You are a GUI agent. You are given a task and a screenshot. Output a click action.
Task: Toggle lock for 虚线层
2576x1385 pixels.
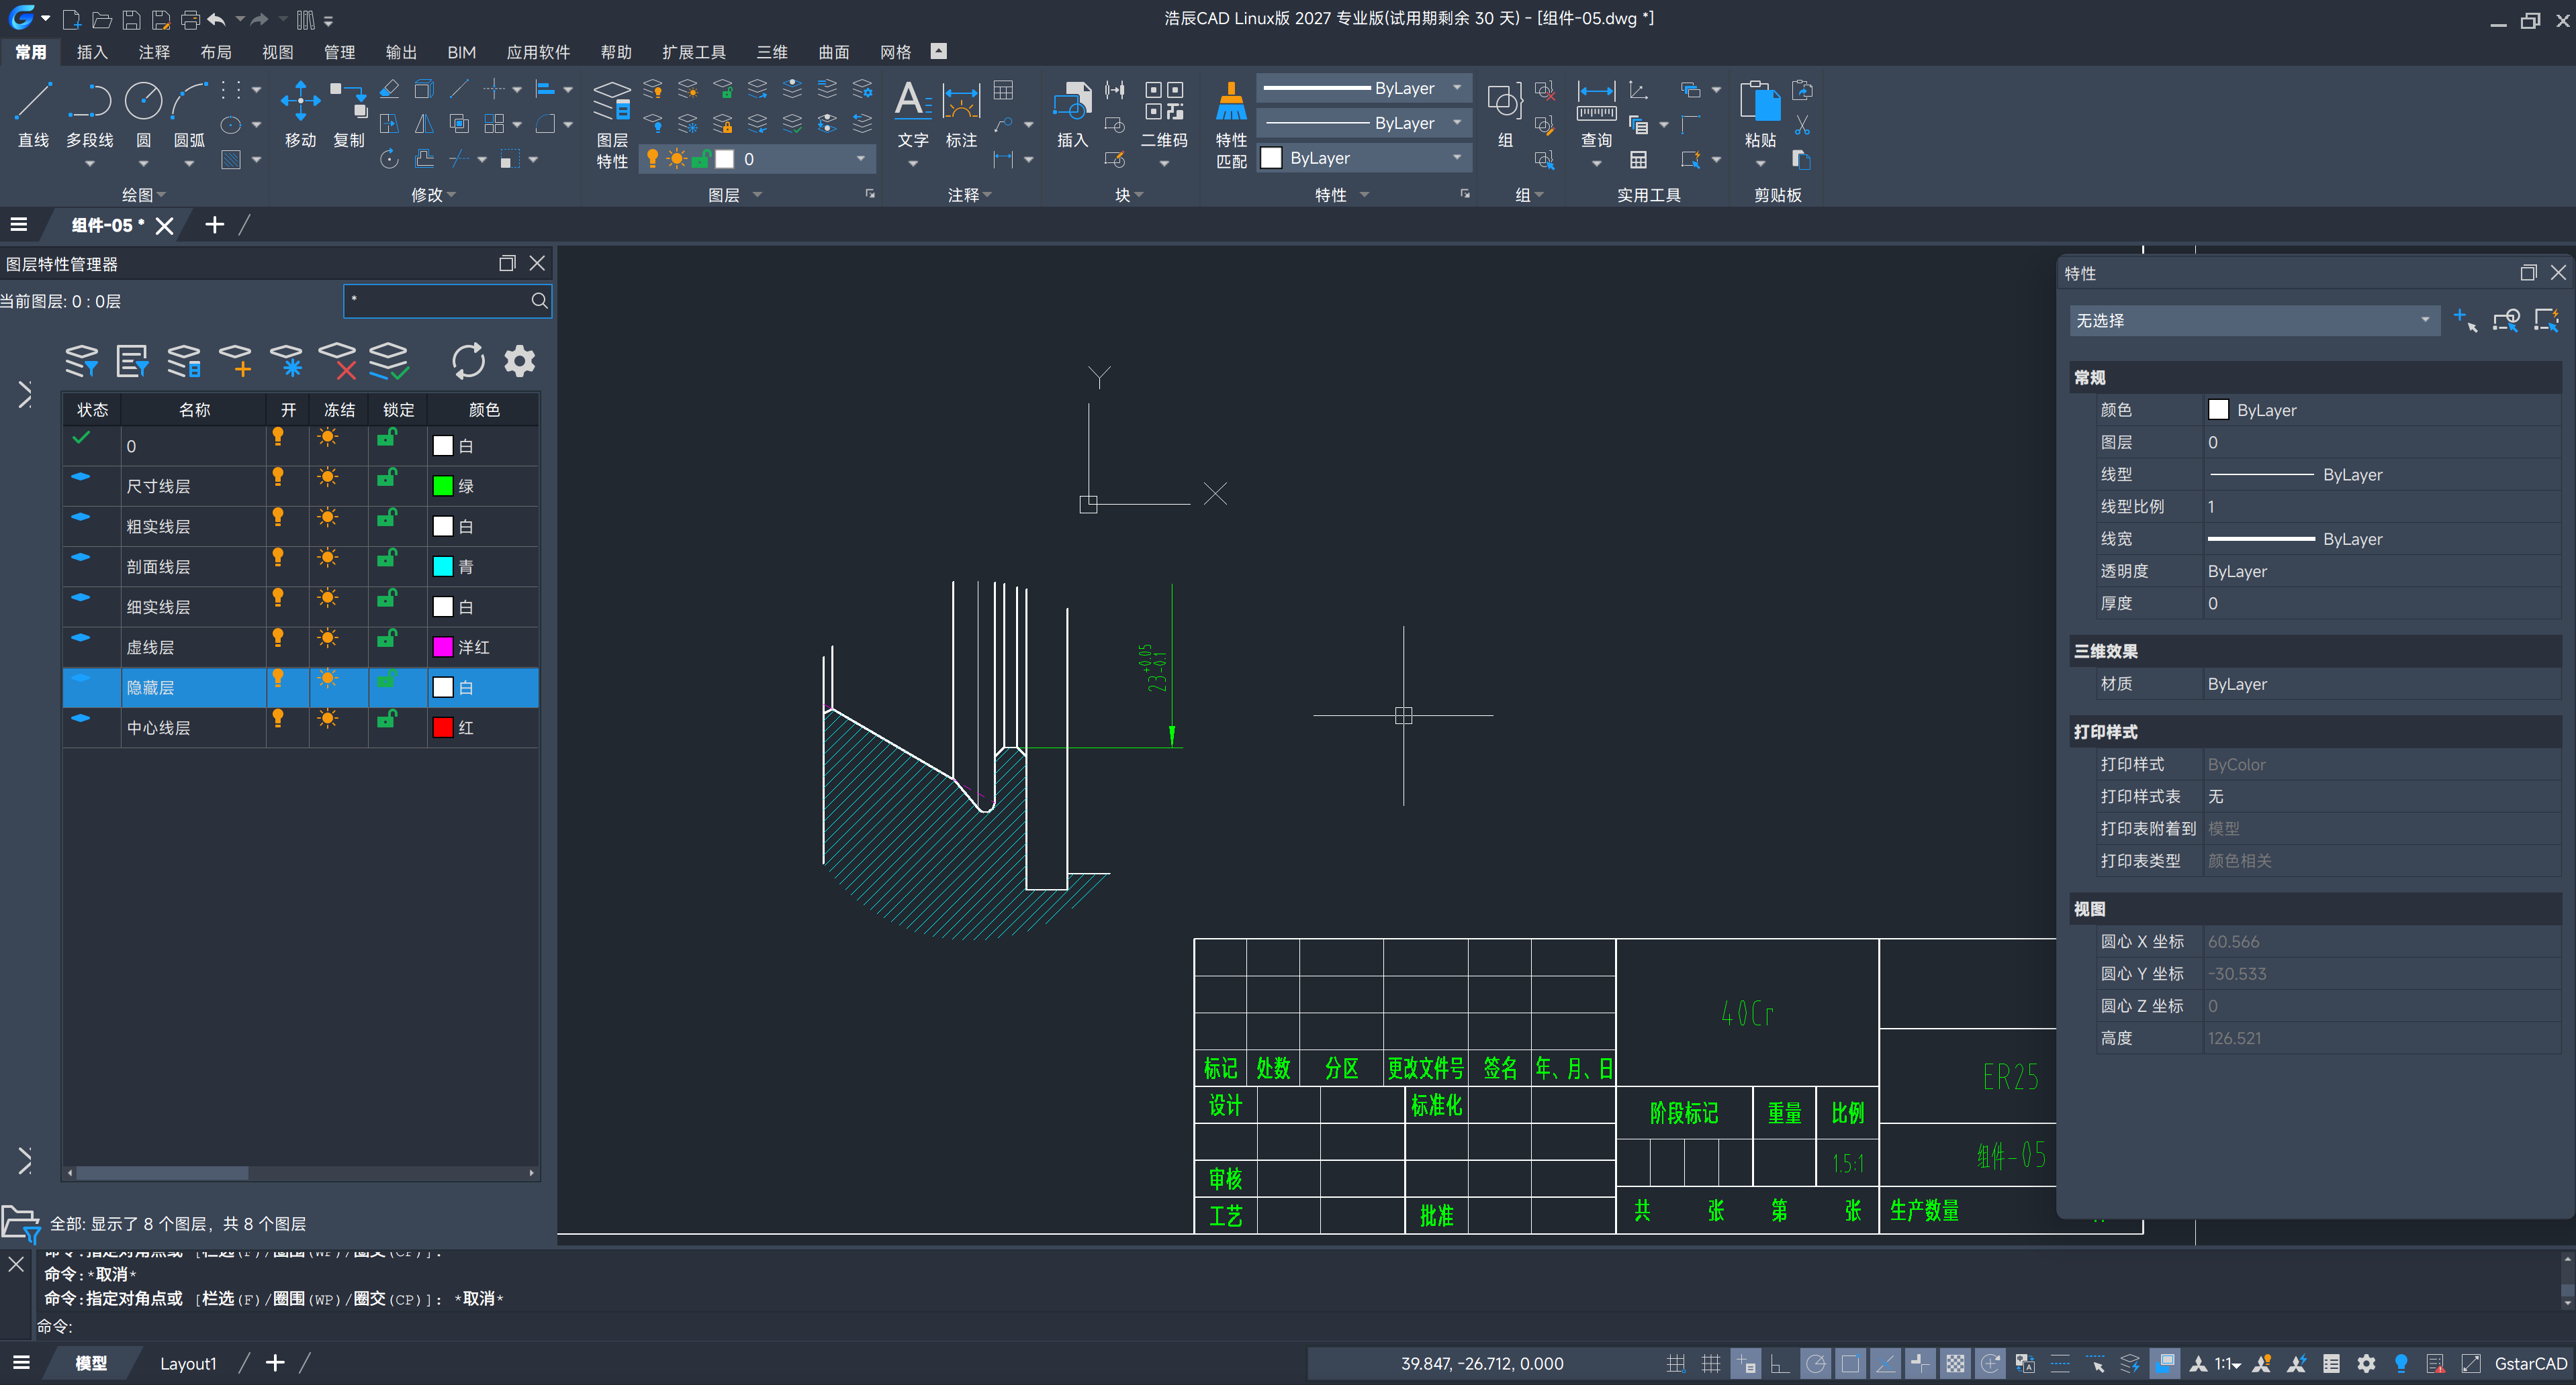(387, 637)
